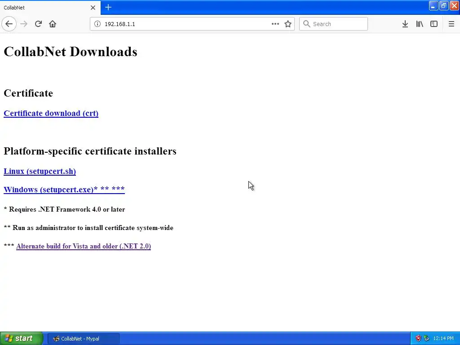This screenshot has height=345, width=460.
Task: Click the Platform-specific certificate installers heading
Action: (x=90, y=151)
